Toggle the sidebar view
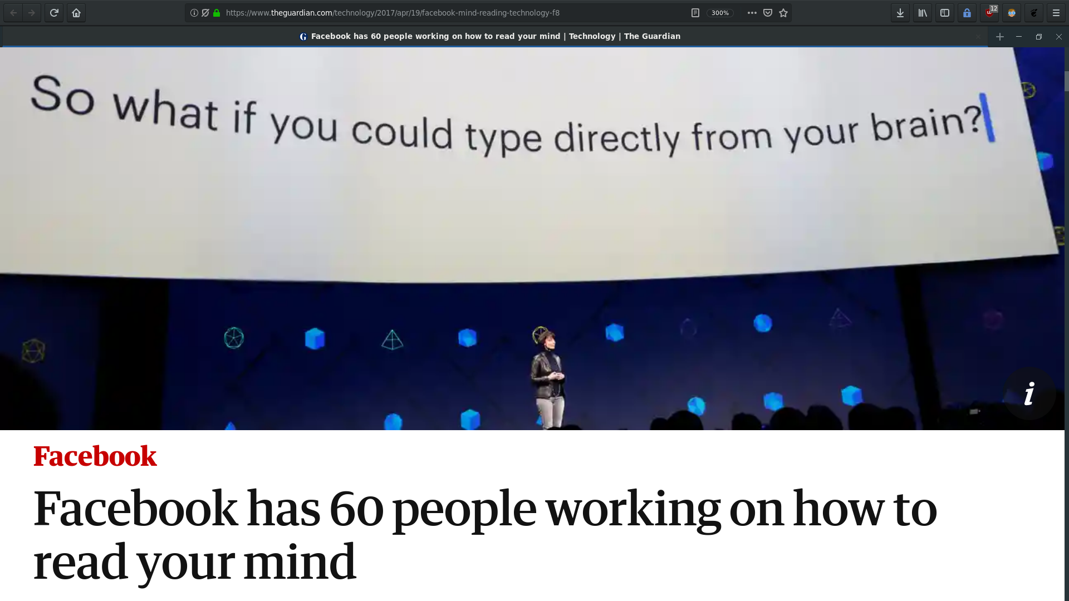Image resolution: width=1069 pixels, height=601 pixels. (x=945, y=13)
